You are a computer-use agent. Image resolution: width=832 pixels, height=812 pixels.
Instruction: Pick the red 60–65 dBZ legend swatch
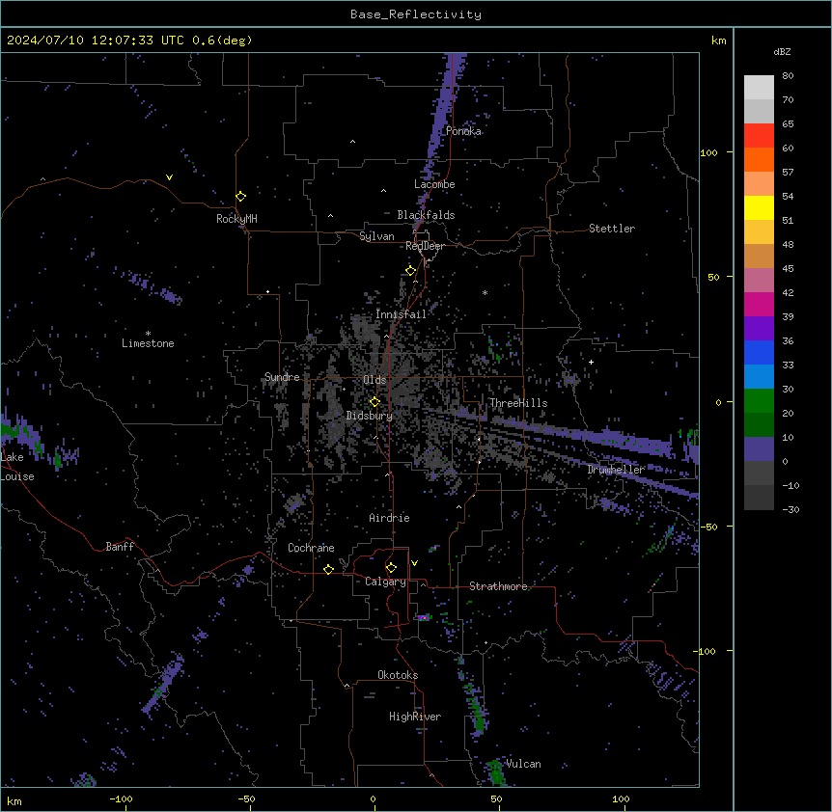(759, 135)
